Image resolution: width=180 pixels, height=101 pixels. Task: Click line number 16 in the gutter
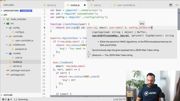tap(44, 63)
